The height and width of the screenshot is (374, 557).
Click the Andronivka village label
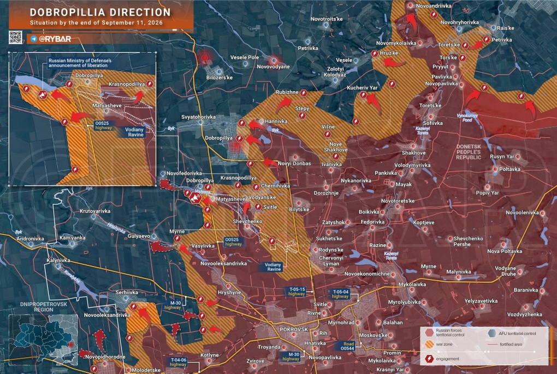(x=30, y=239)
